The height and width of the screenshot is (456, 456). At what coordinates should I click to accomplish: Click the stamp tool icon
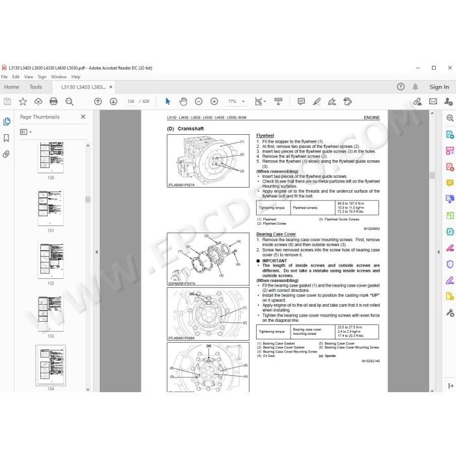[347, 102]
